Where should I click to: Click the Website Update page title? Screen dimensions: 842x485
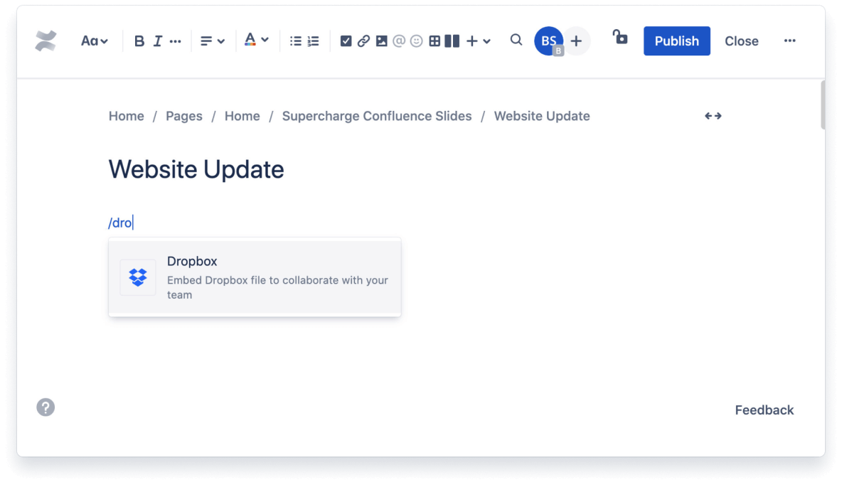[196, 170]
